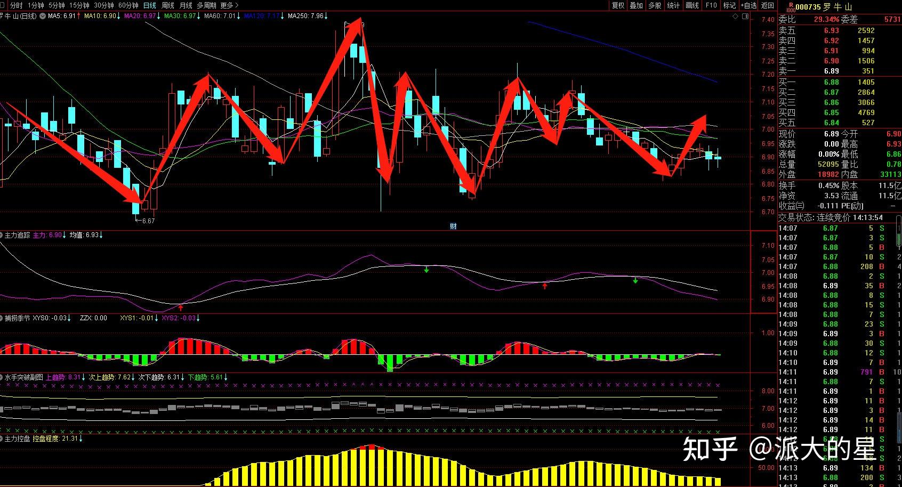Switch to the 周线 weekly chart tab
The image size is (902, 487).
[x=167, y=5]
